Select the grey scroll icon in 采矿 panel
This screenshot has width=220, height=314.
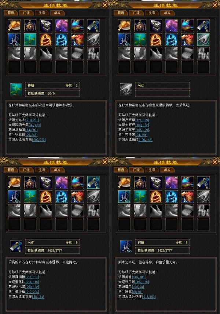[77, 210]
